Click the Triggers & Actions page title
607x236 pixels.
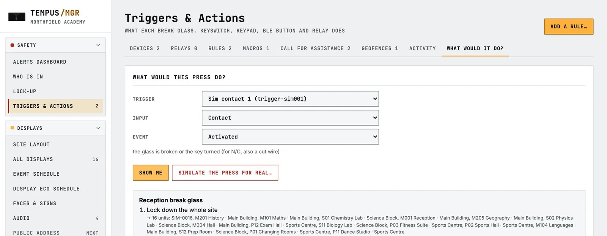pyautogui.click(x=185, y=18)
